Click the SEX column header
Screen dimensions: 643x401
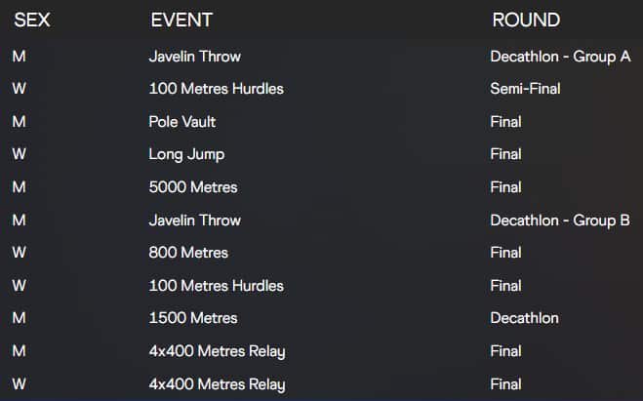(31, 20)
